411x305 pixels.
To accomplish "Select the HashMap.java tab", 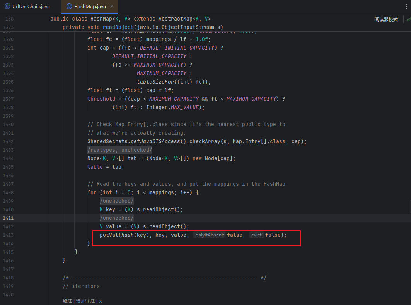I will (90, 7).
